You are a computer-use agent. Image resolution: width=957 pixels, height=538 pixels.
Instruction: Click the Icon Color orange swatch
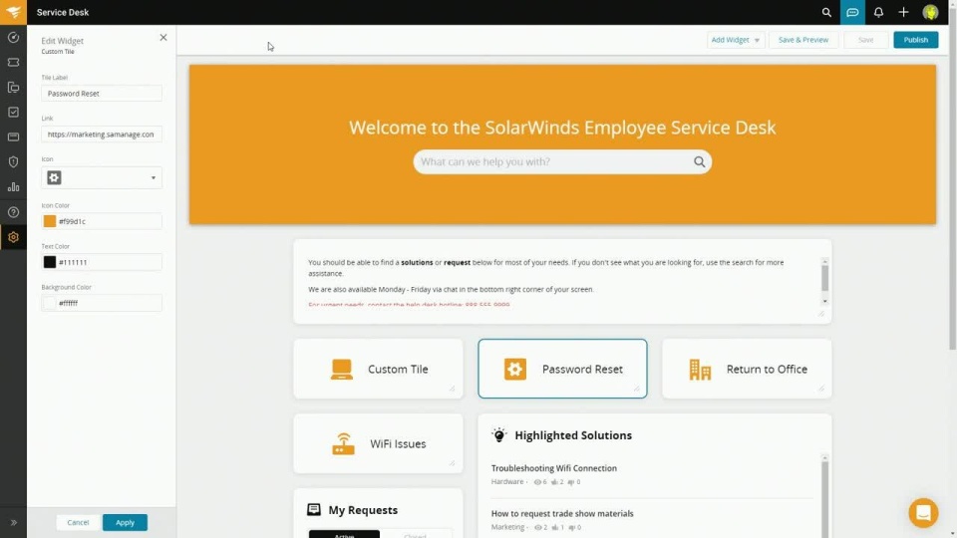point(50,221)
